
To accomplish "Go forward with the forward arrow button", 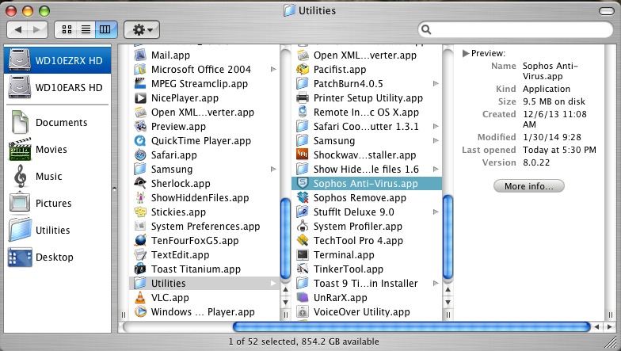I will [x=37, y=30].
